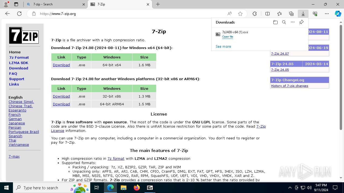The image size is (344, 193).
Task: Open browser Extensions puzzle icon
Action: pyautogui.click(x=255, y=14)
